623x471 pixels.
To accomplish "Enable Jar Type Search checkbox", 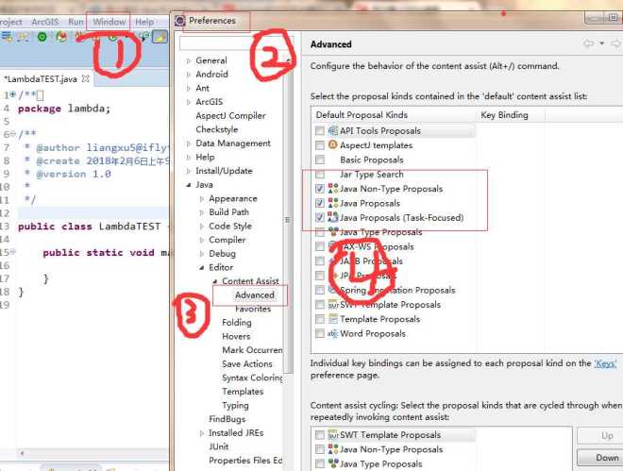I will [320, 174].
